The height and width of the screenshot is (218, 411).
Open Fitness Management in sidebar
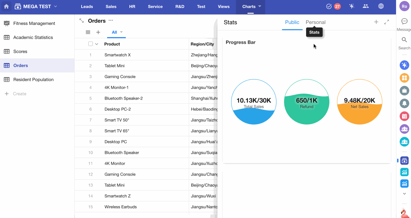(x=34, y=23)
